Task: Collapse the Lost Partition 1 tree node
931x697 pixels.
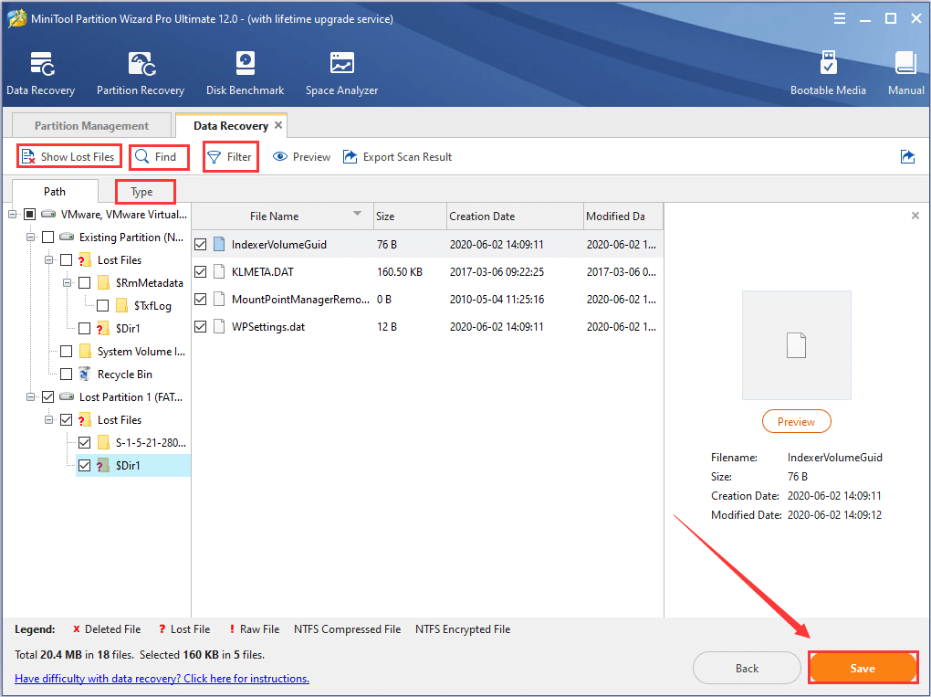Action: click(31, 396)
